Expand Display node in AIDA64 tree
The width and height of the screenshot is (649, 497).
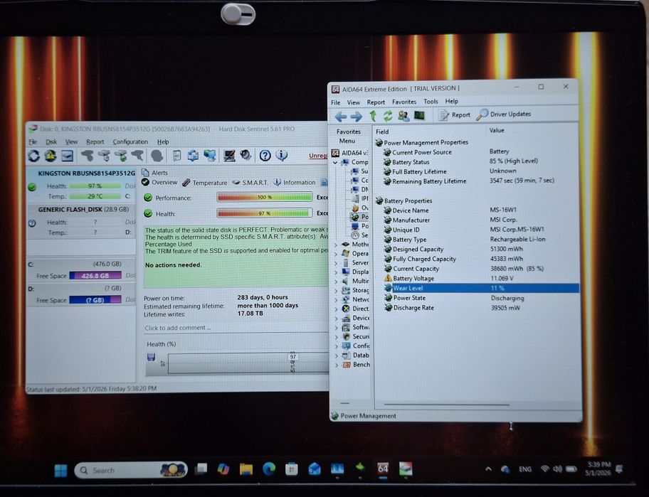(x=336, y=272)
